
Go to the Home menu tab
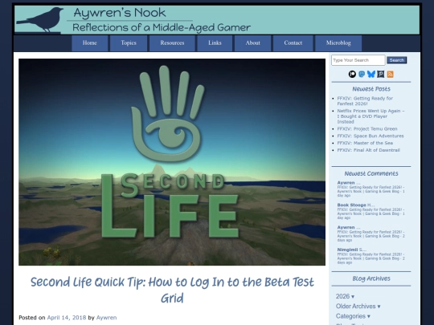pyautogui.click(x=90, y=43)
